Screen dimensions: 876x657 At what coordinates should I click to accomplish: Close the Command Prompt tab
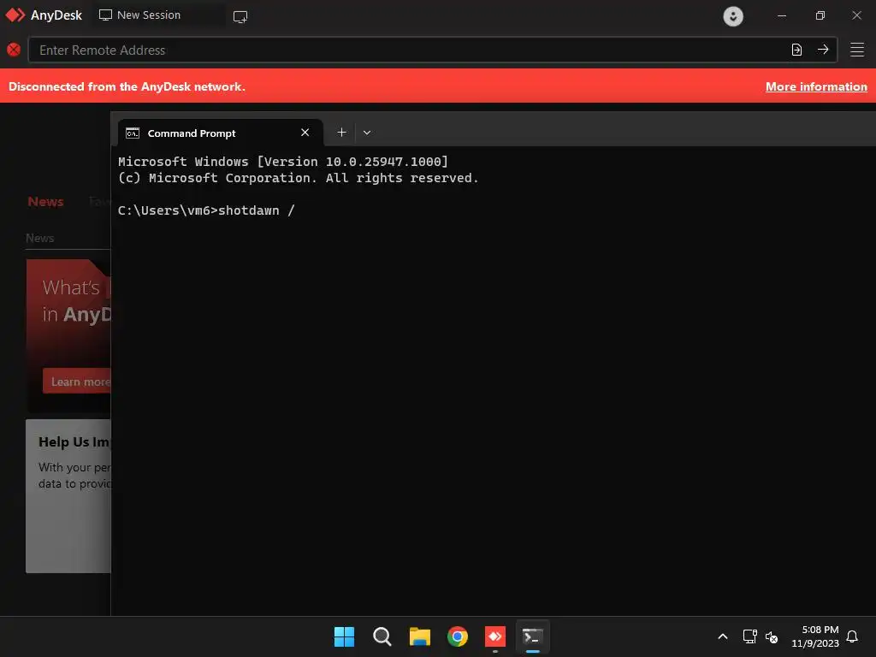point(305,133)
